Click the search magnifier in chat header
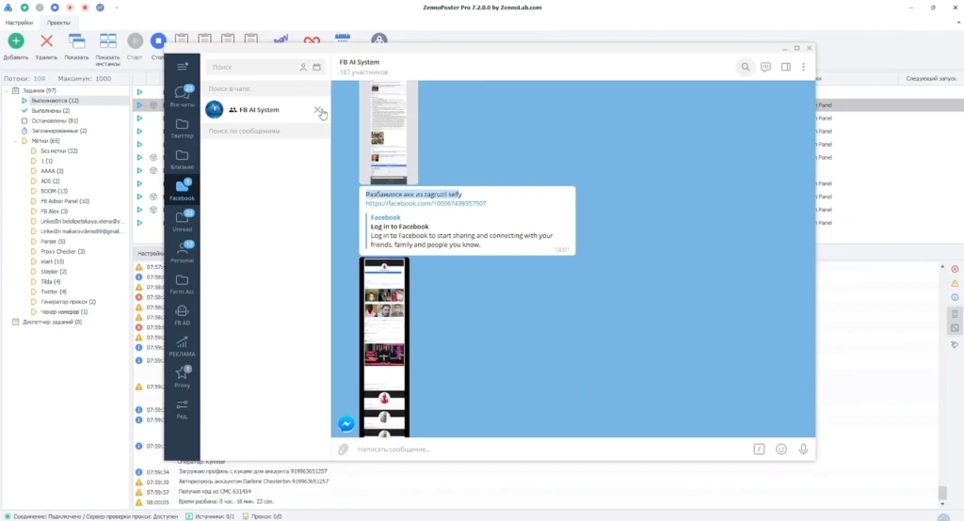Viewport: 964px width, 521px height. pos(746,67)
